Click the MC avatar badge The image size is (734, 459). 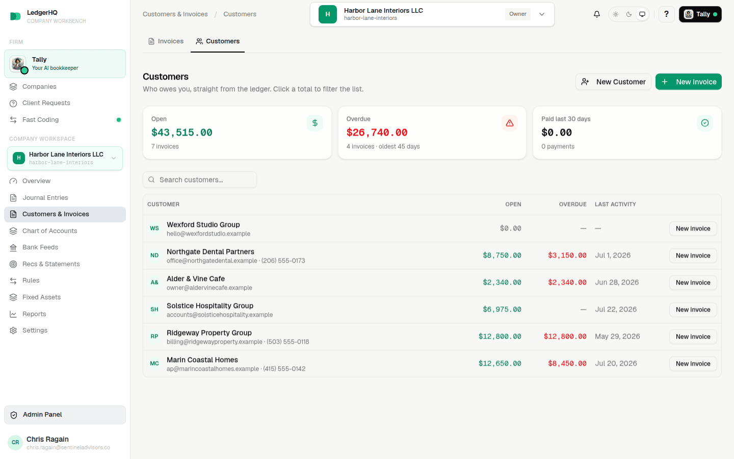pyautogui.click(x=154, y=364)
